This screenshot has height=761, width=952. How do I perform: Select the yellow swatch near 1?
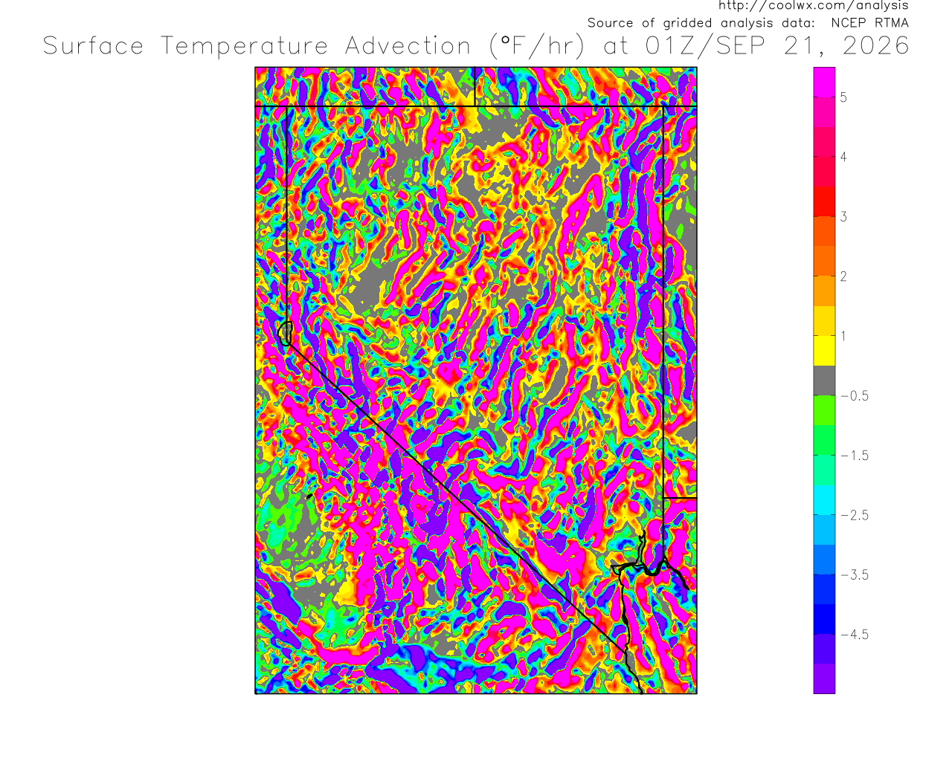[x=824, y=351]
